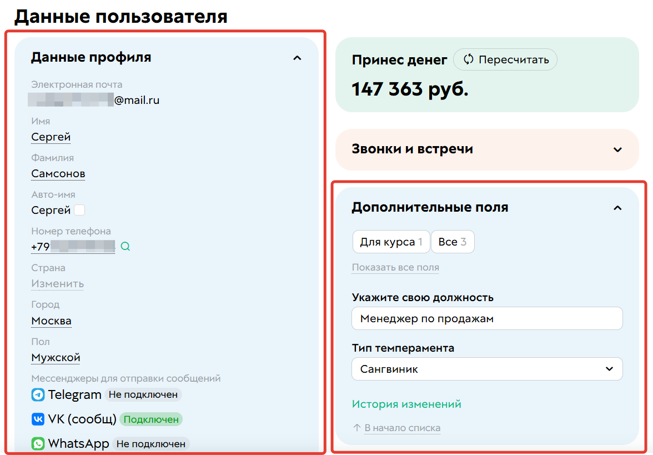Open the Тип темперамента dropdown

487,369
